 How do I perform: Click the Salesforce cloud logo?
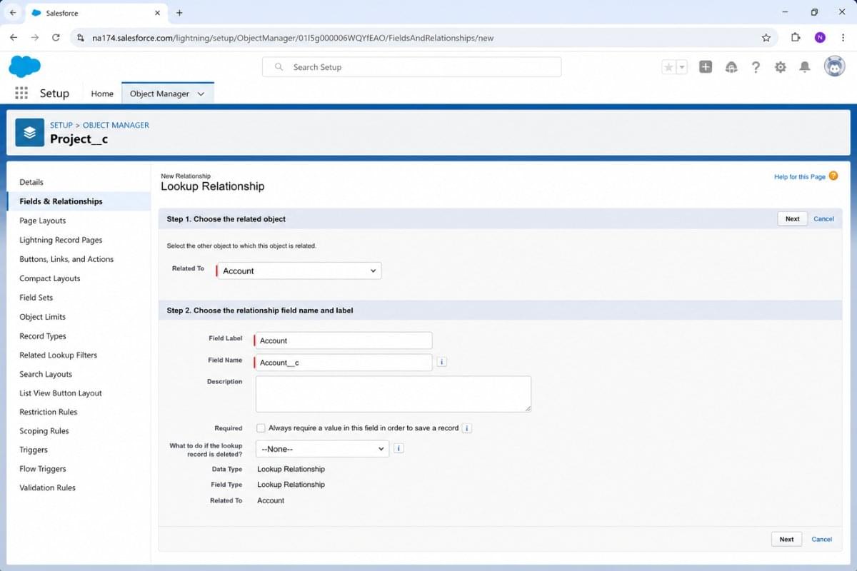pyautogui.click(x=24, y=66)
